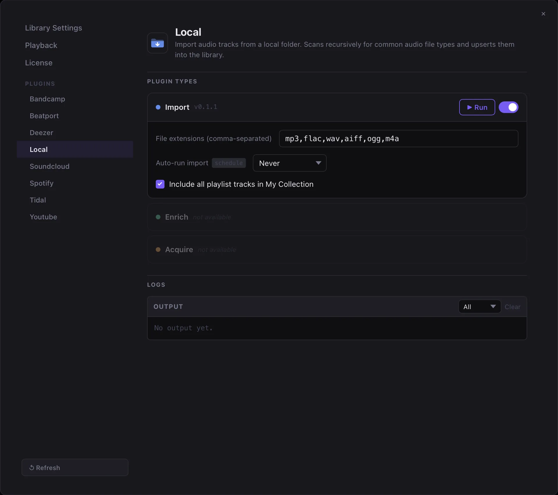Select the Youtube plugin
Screen dimensions: 558x495
point(75,217)
